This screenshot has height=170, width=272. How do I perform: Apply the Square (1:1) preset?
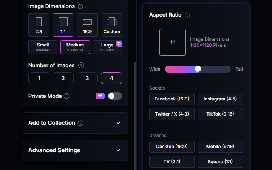coord(220,162)
